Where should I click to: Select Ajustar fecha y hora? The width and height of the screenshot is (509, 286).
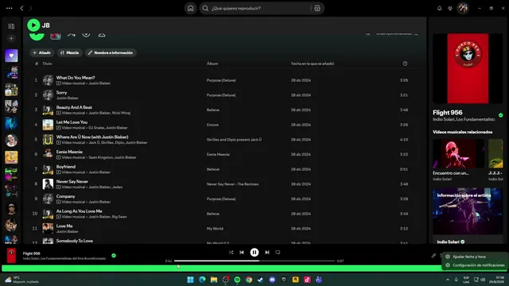[469, 257]
